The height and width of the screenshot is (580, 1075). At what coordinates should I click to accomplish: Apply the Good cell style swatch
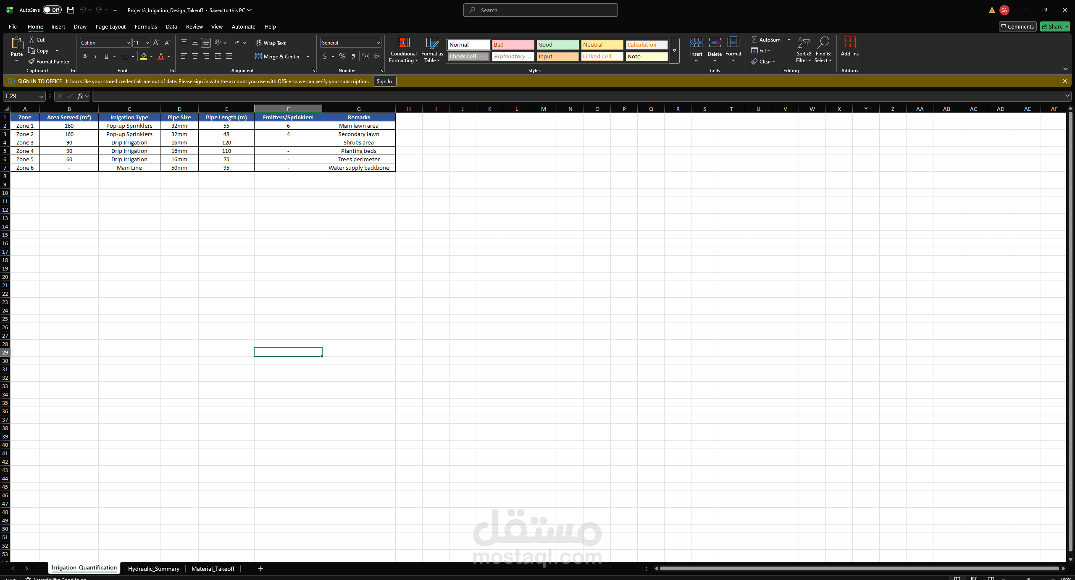pos(557,45)
